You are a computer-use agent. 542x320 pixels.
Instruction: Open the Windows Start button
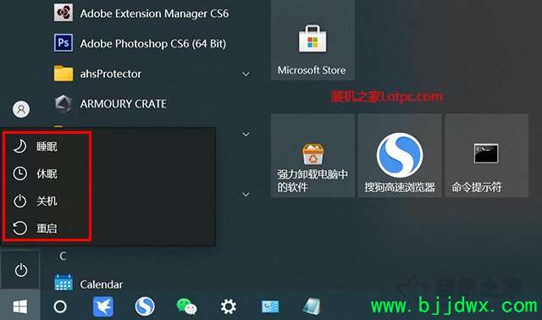click(x=20, y=306)
